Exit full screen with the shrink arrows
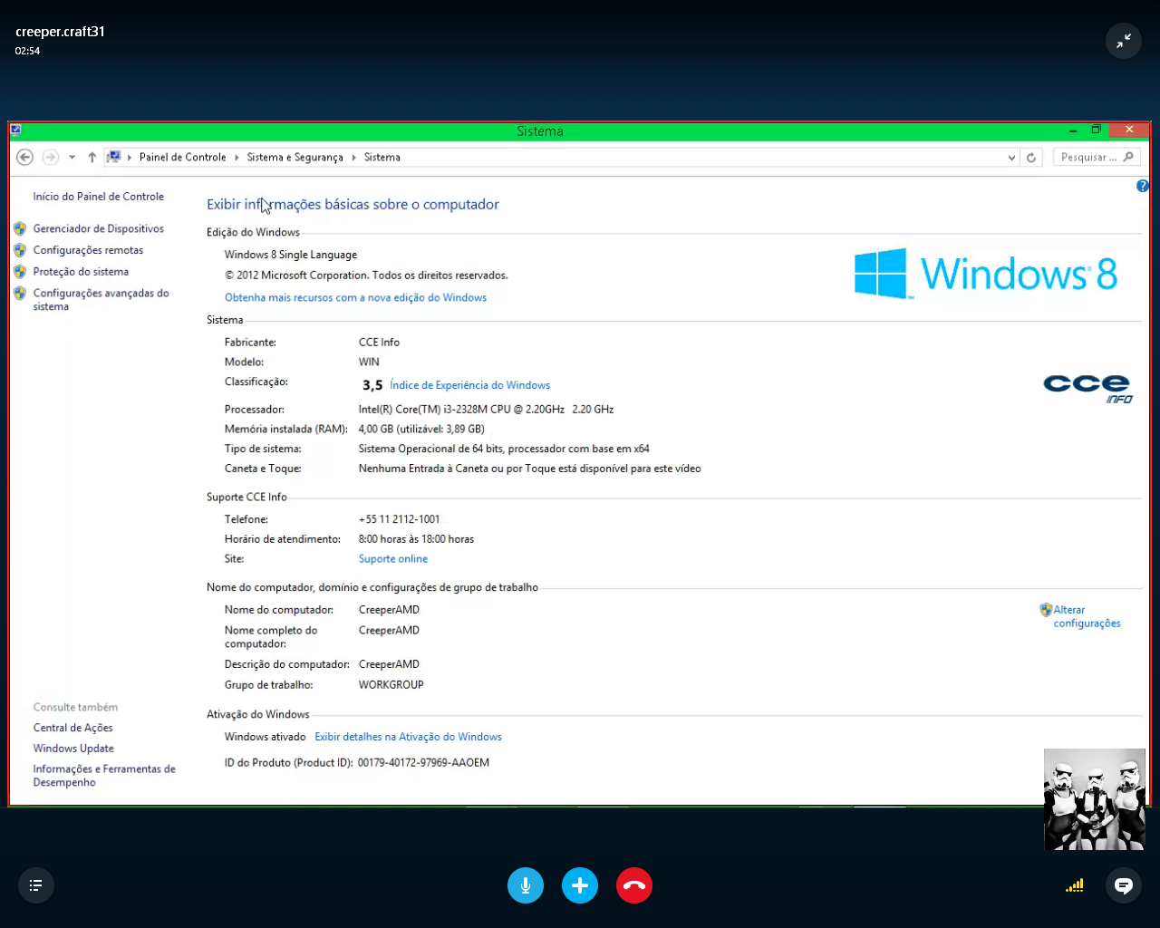 (1124, 41)
